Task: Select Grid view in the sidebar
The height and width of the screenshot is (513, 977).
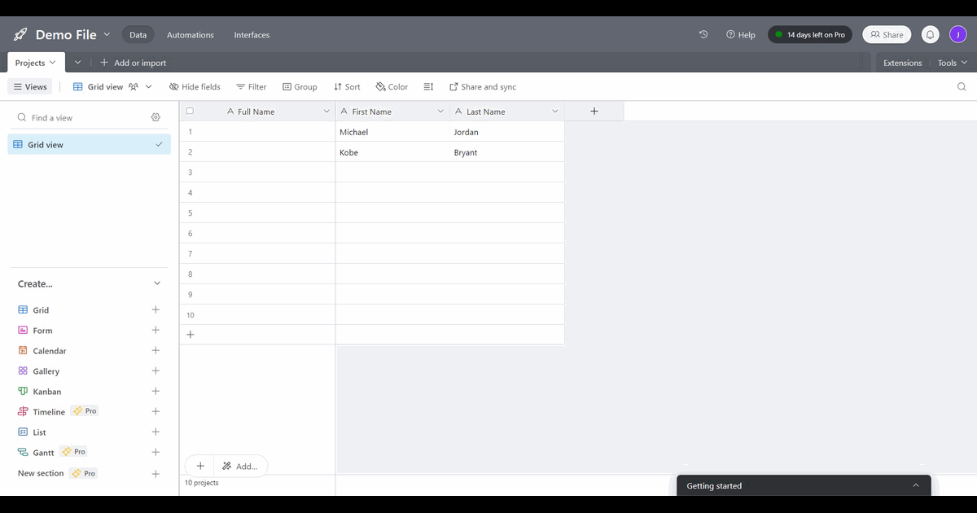Action: [x=90, y=145]
